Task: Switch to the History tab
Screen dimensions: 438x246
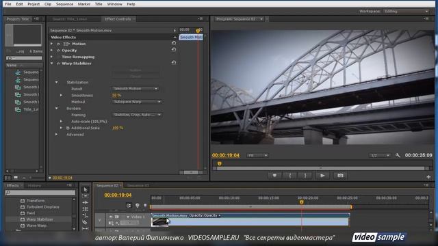Action: point(34,185)
